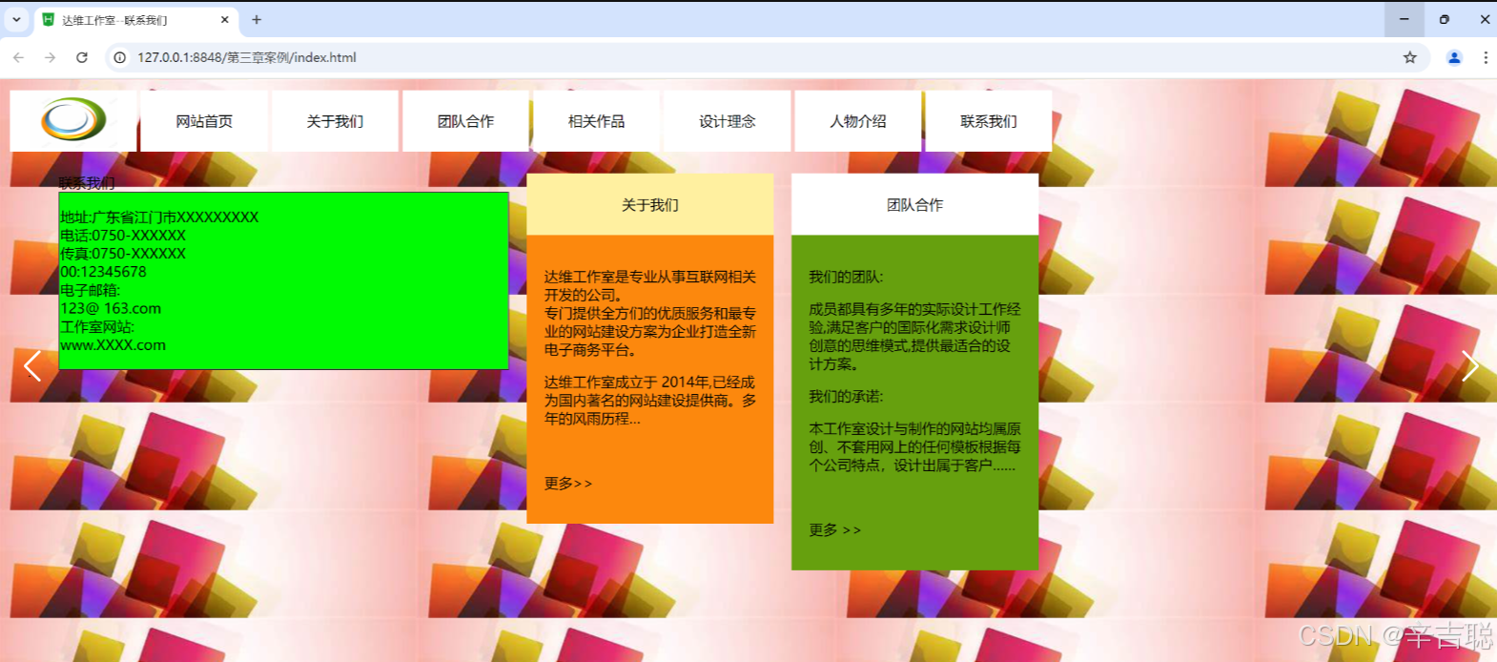Open the 关于我们 navigation item
Screen dimensions: 1497x662
pos(335,121)
